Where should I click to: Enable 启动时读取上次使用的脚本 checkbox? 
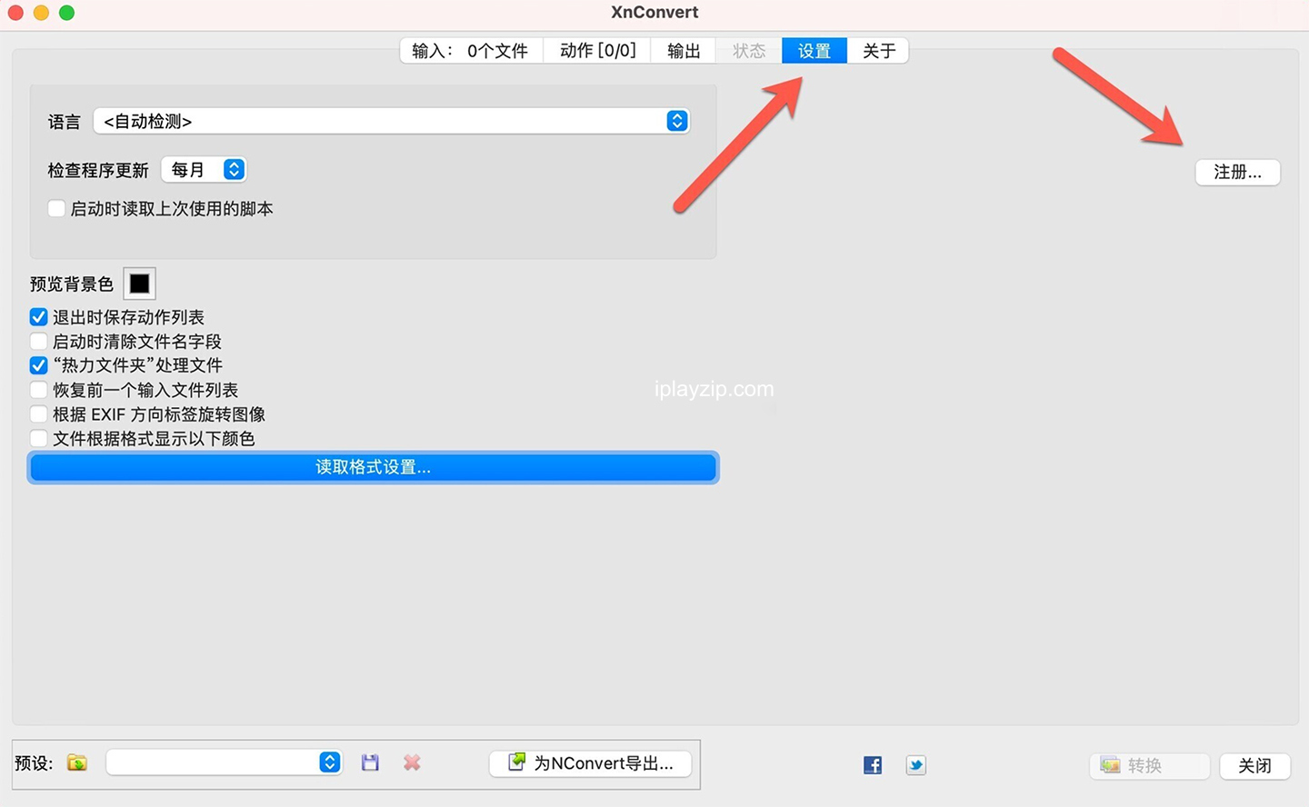tap(56, 208)
